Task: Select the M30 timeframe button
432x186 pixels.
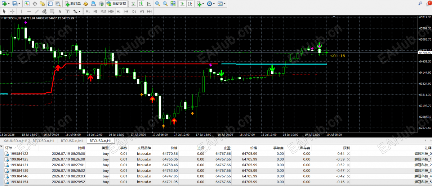Action: click(x=111, y=11)
